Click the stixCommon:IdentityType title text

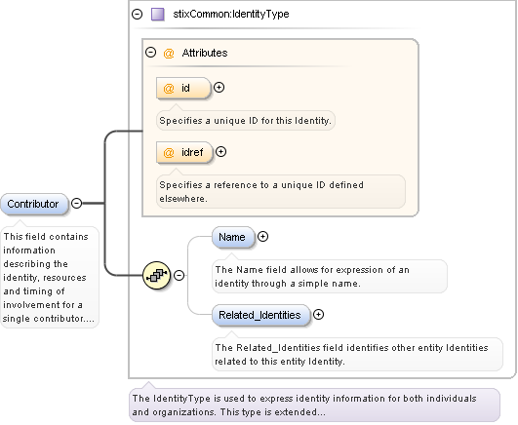[x=231, y=15]
